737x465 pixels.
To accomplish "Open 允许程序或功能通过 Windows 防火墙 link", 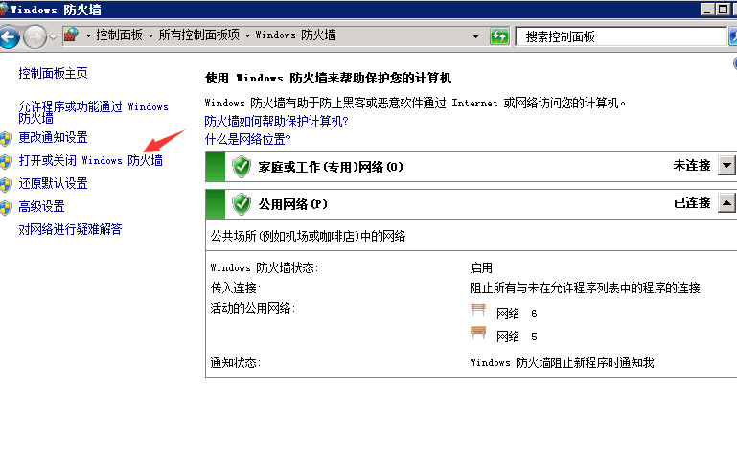I will (x=94, y=112).
